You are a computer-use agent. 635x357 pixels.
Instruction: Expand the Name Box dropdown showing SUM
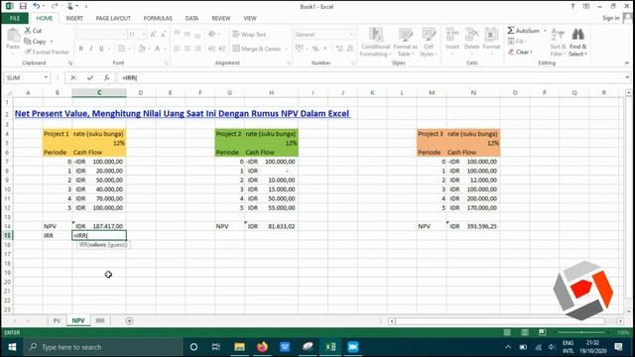46,77
